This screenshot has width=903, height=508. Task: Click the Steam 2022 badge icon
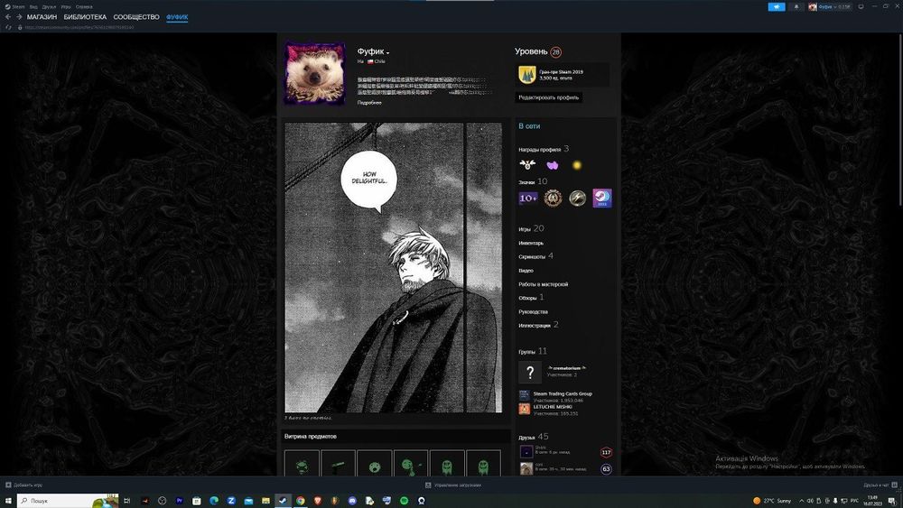602,199
